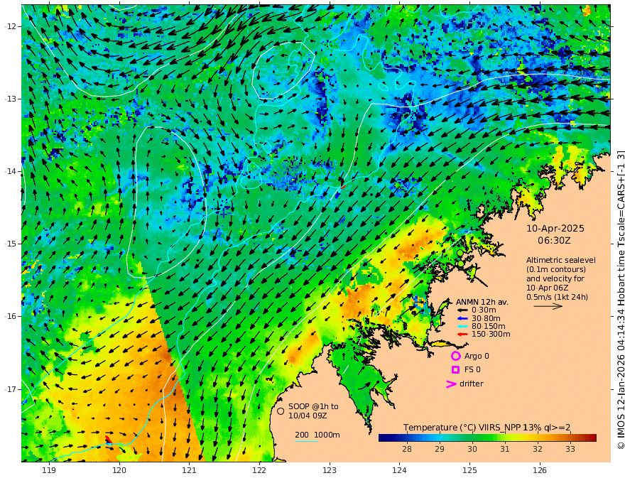Click latitude axis label -12
625x483 pixels.
point(11,26)
